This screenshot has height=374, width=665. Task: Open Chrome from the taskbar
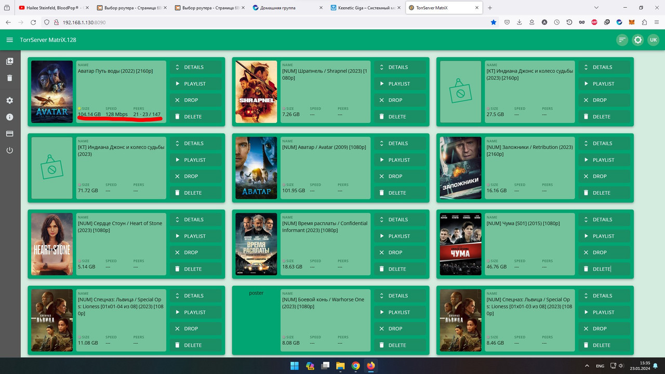(355, 366)
